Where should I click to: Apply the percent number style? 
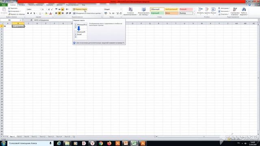110,13
